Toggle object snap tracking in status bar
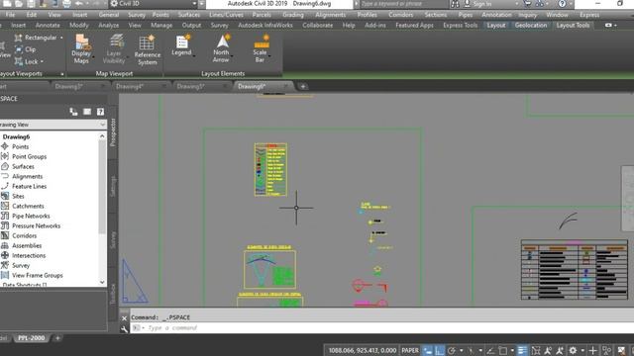 tap(490, 351)
